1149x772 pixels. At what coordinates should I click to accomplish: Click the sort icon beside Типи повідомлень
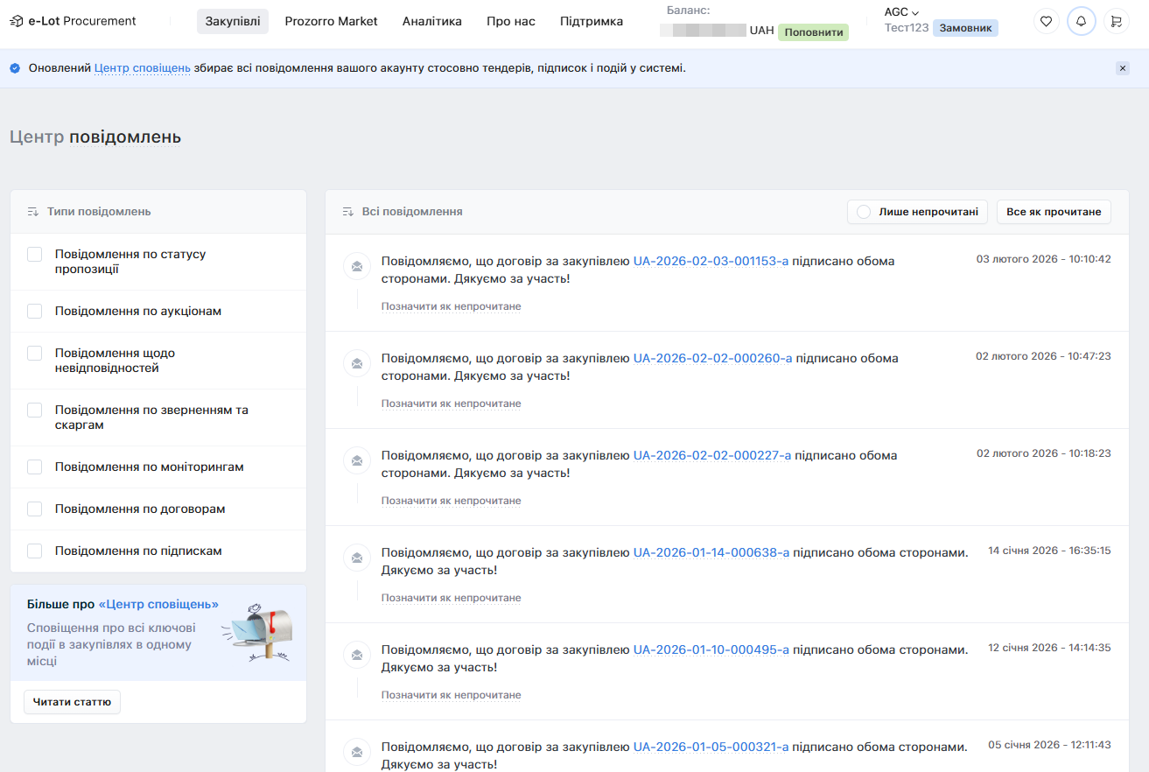(x=32, y=212)
